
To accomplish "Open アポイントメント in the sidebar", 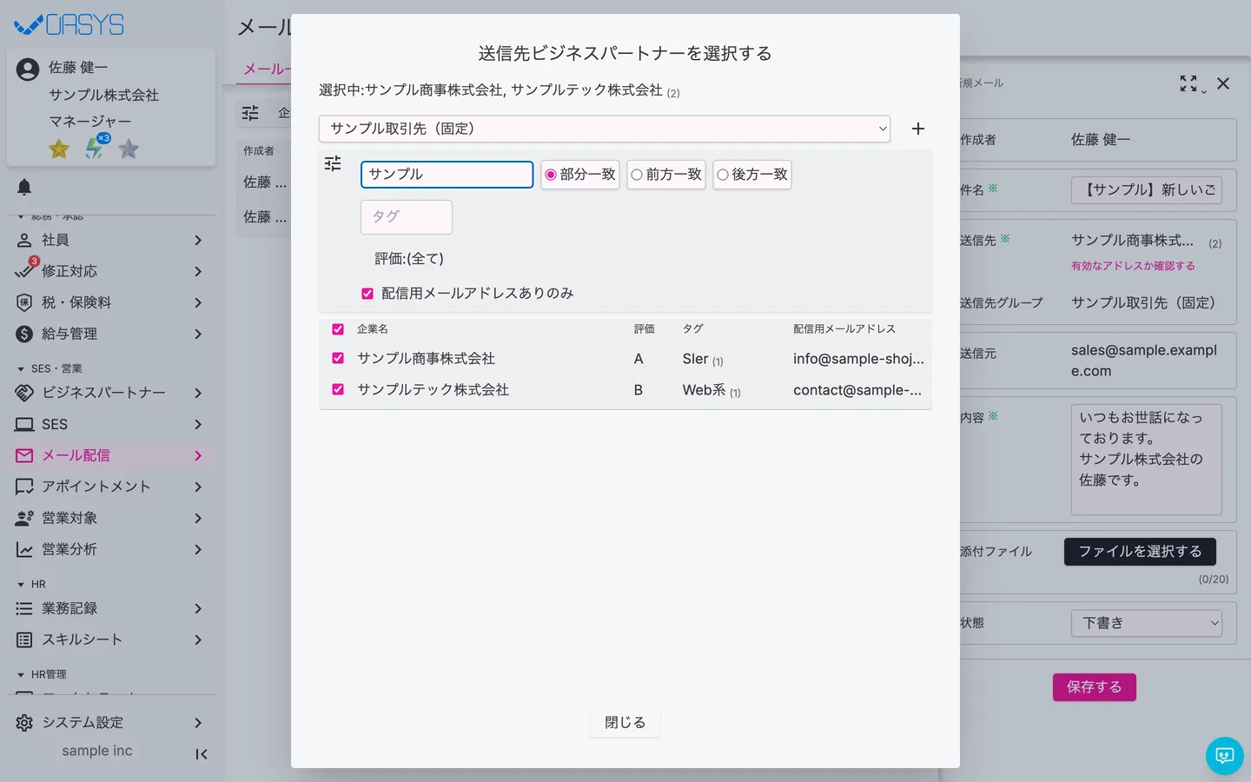I will (x=111, y=487).
